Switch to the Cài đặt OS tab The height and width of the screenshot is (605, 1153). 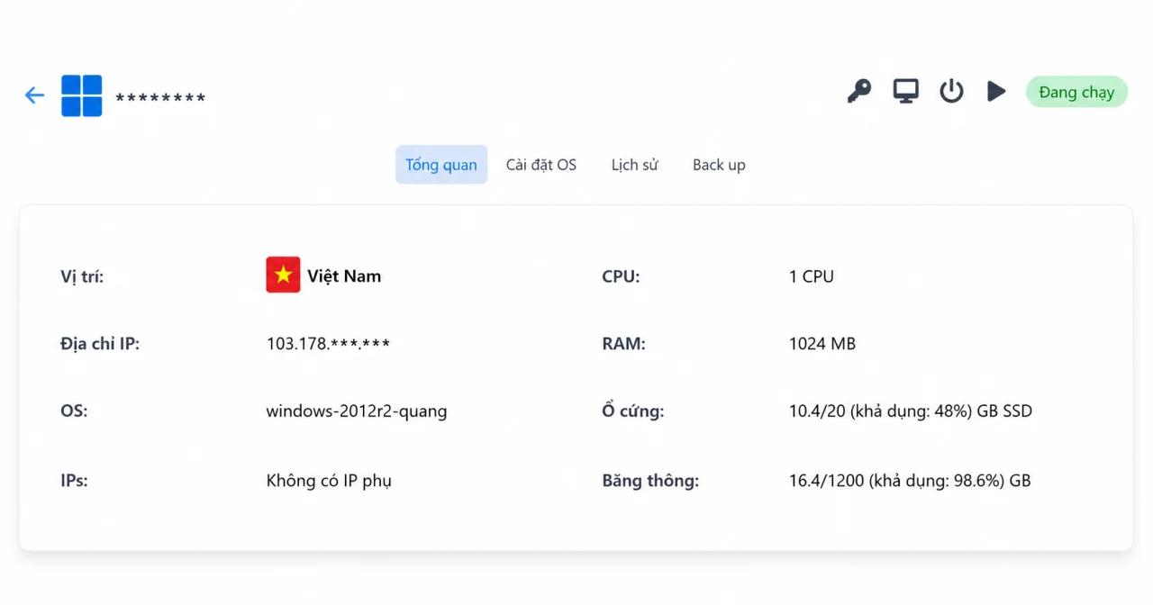tap(541, 165)
